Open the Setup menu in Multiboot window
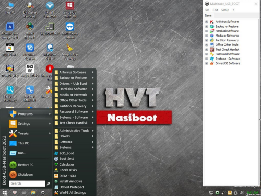The width and height of the screenshot is (261, 196). (x=225, y=10)
